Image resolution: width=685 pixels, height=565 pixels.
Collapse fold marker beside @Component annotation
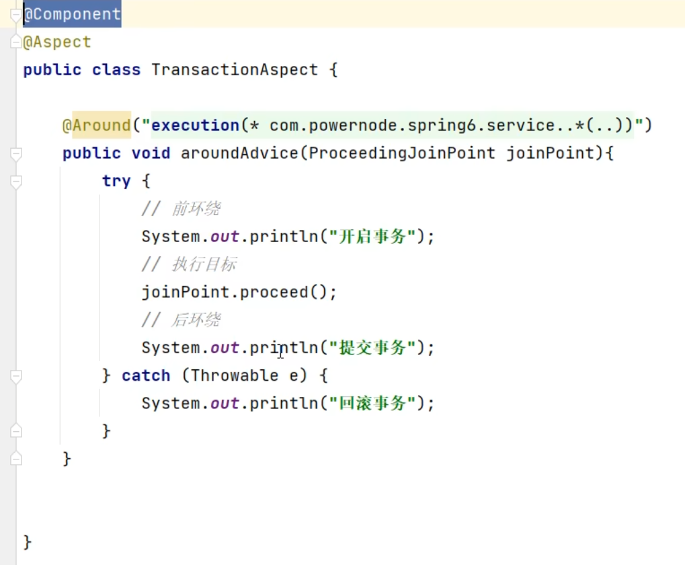(x=15, y=15)
